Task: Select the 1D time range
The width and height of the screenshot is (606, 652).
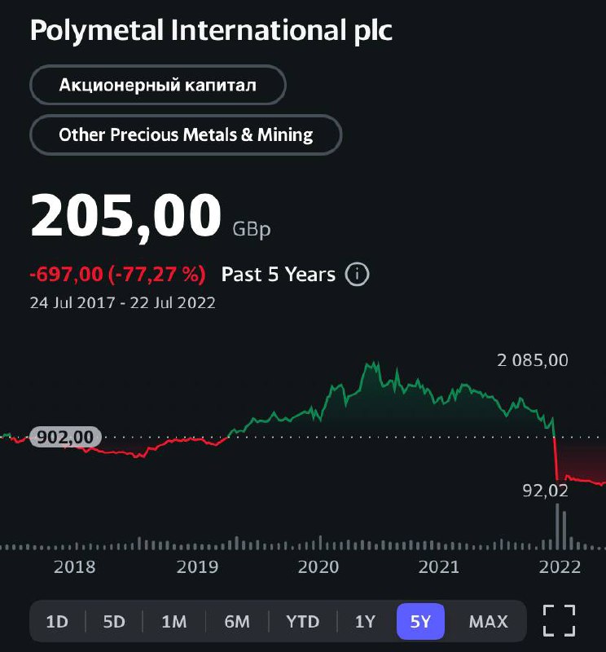Action: tap(57, 622)
